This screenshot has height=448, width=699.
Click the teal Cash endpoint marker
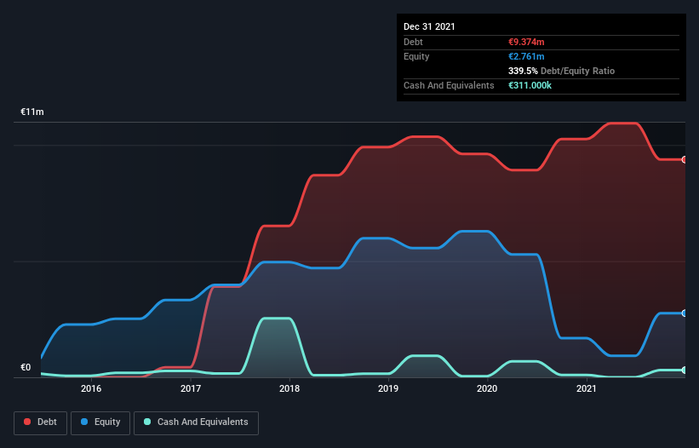pos(685,370)
